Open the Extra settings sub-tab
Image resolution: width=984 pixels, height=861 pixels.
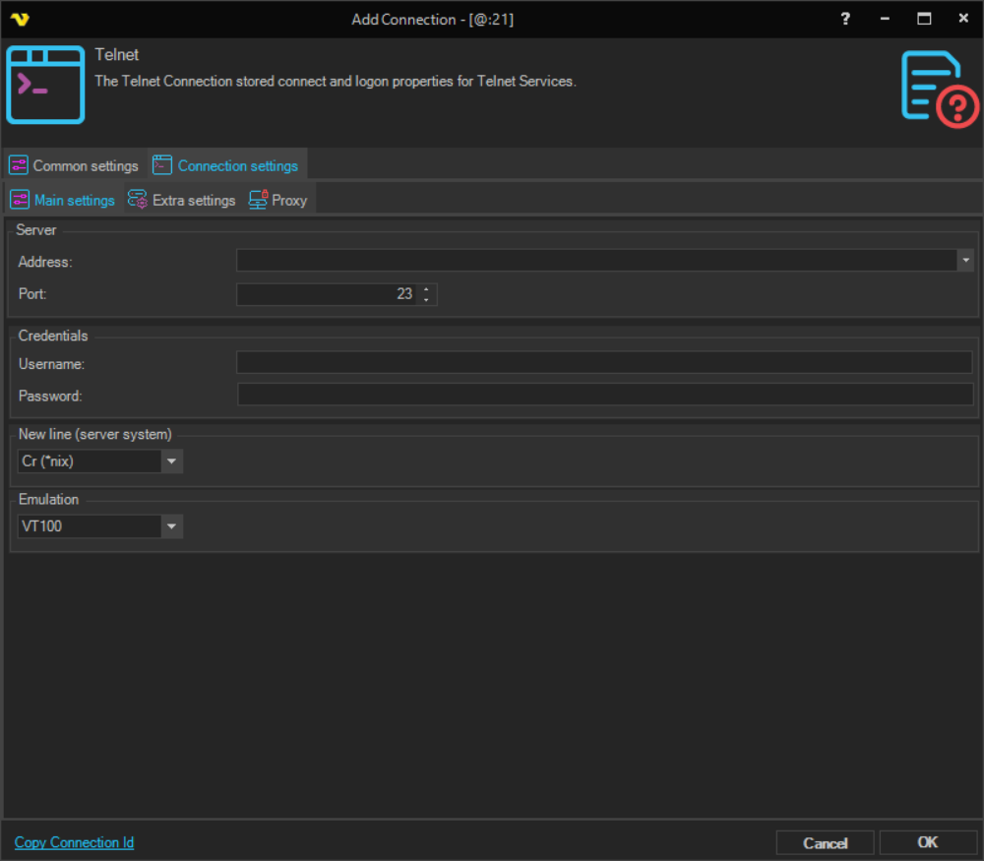coord(182,200)
